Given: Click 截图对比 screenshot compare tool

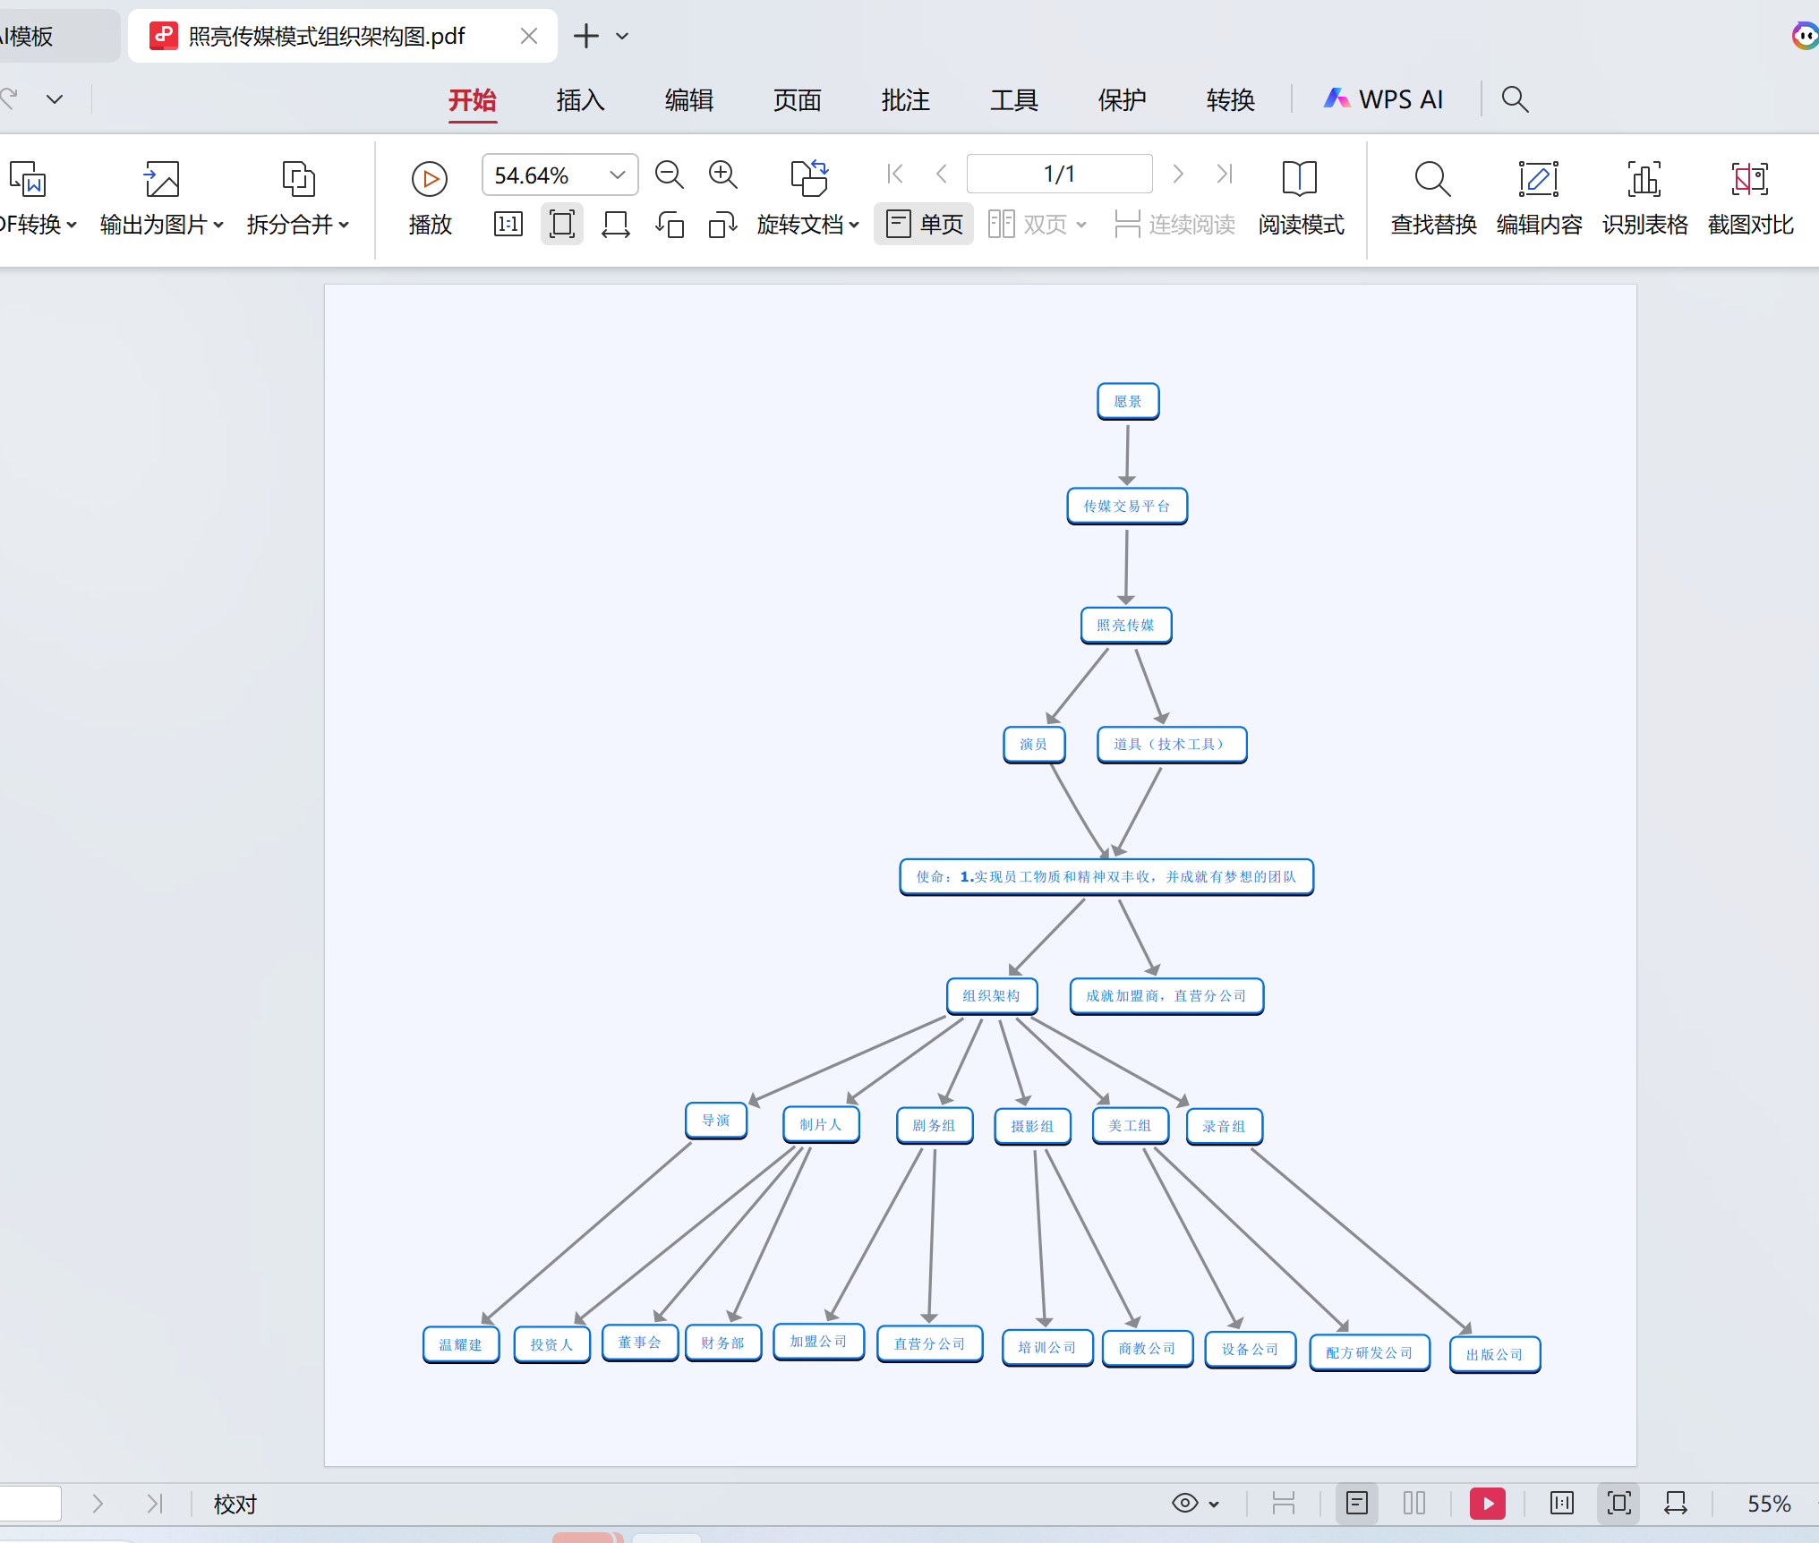Looking at the screenshot, I should [1750, 199].
